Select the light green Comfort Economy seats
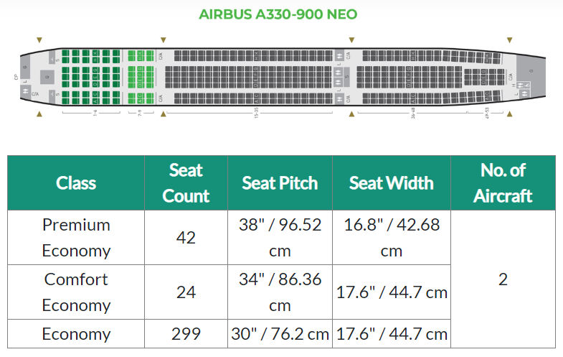The height and width of the screenshot is (357, 563). point(141,77)
